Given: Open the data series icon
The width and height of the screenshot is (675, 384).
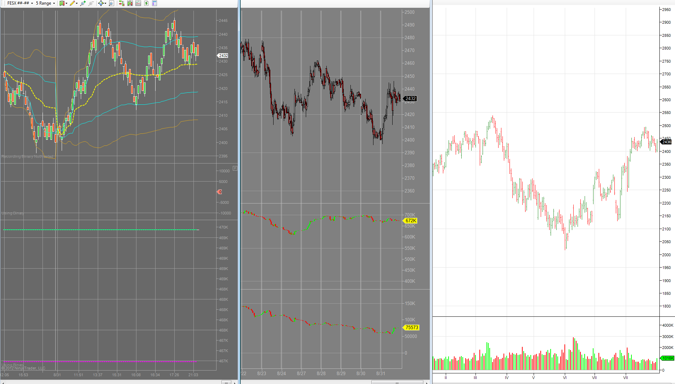Looking at the screenshot, I should coord(130,3).
